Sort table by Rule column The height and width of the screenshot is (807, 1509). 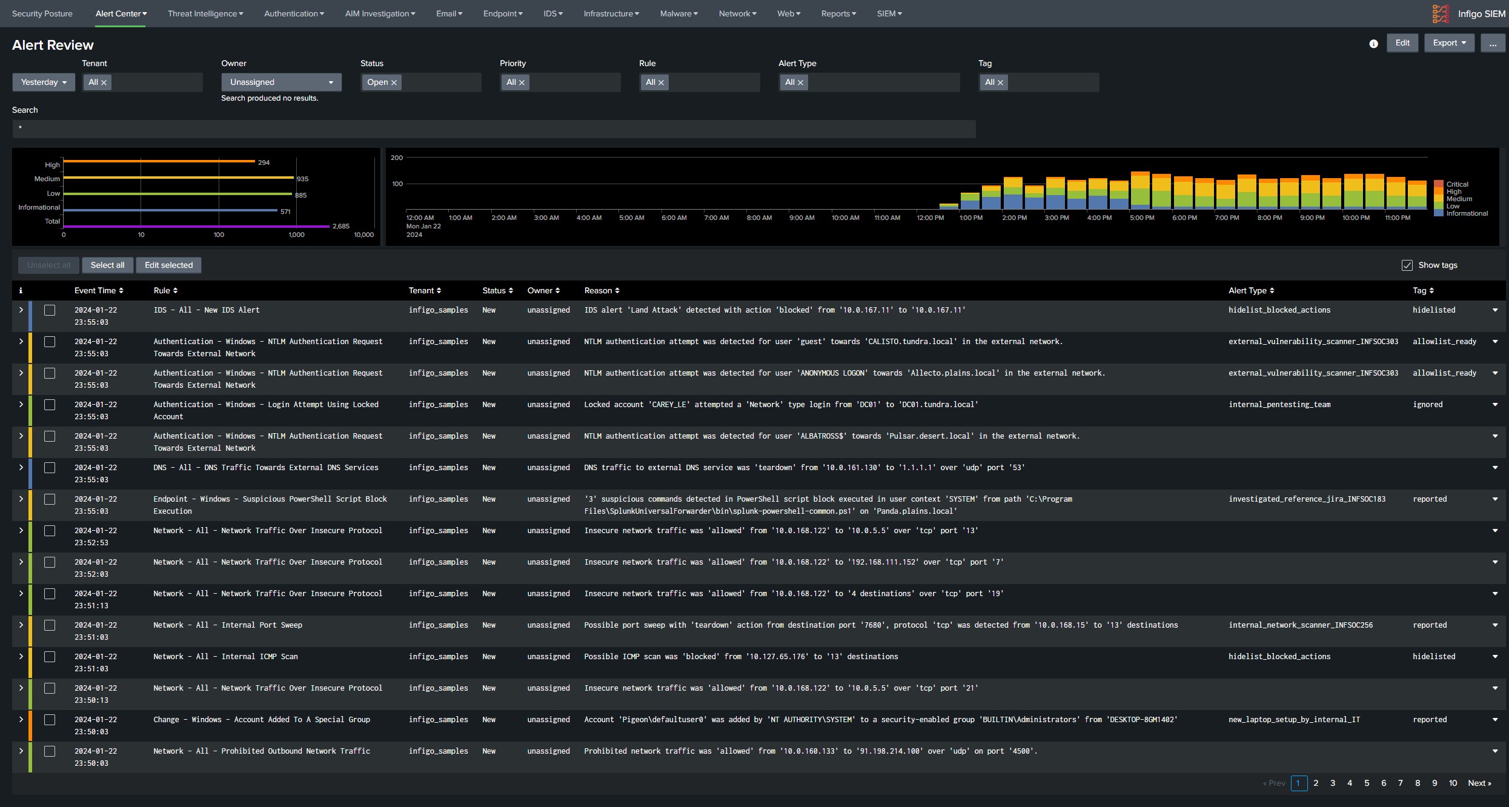pos(165,291)
